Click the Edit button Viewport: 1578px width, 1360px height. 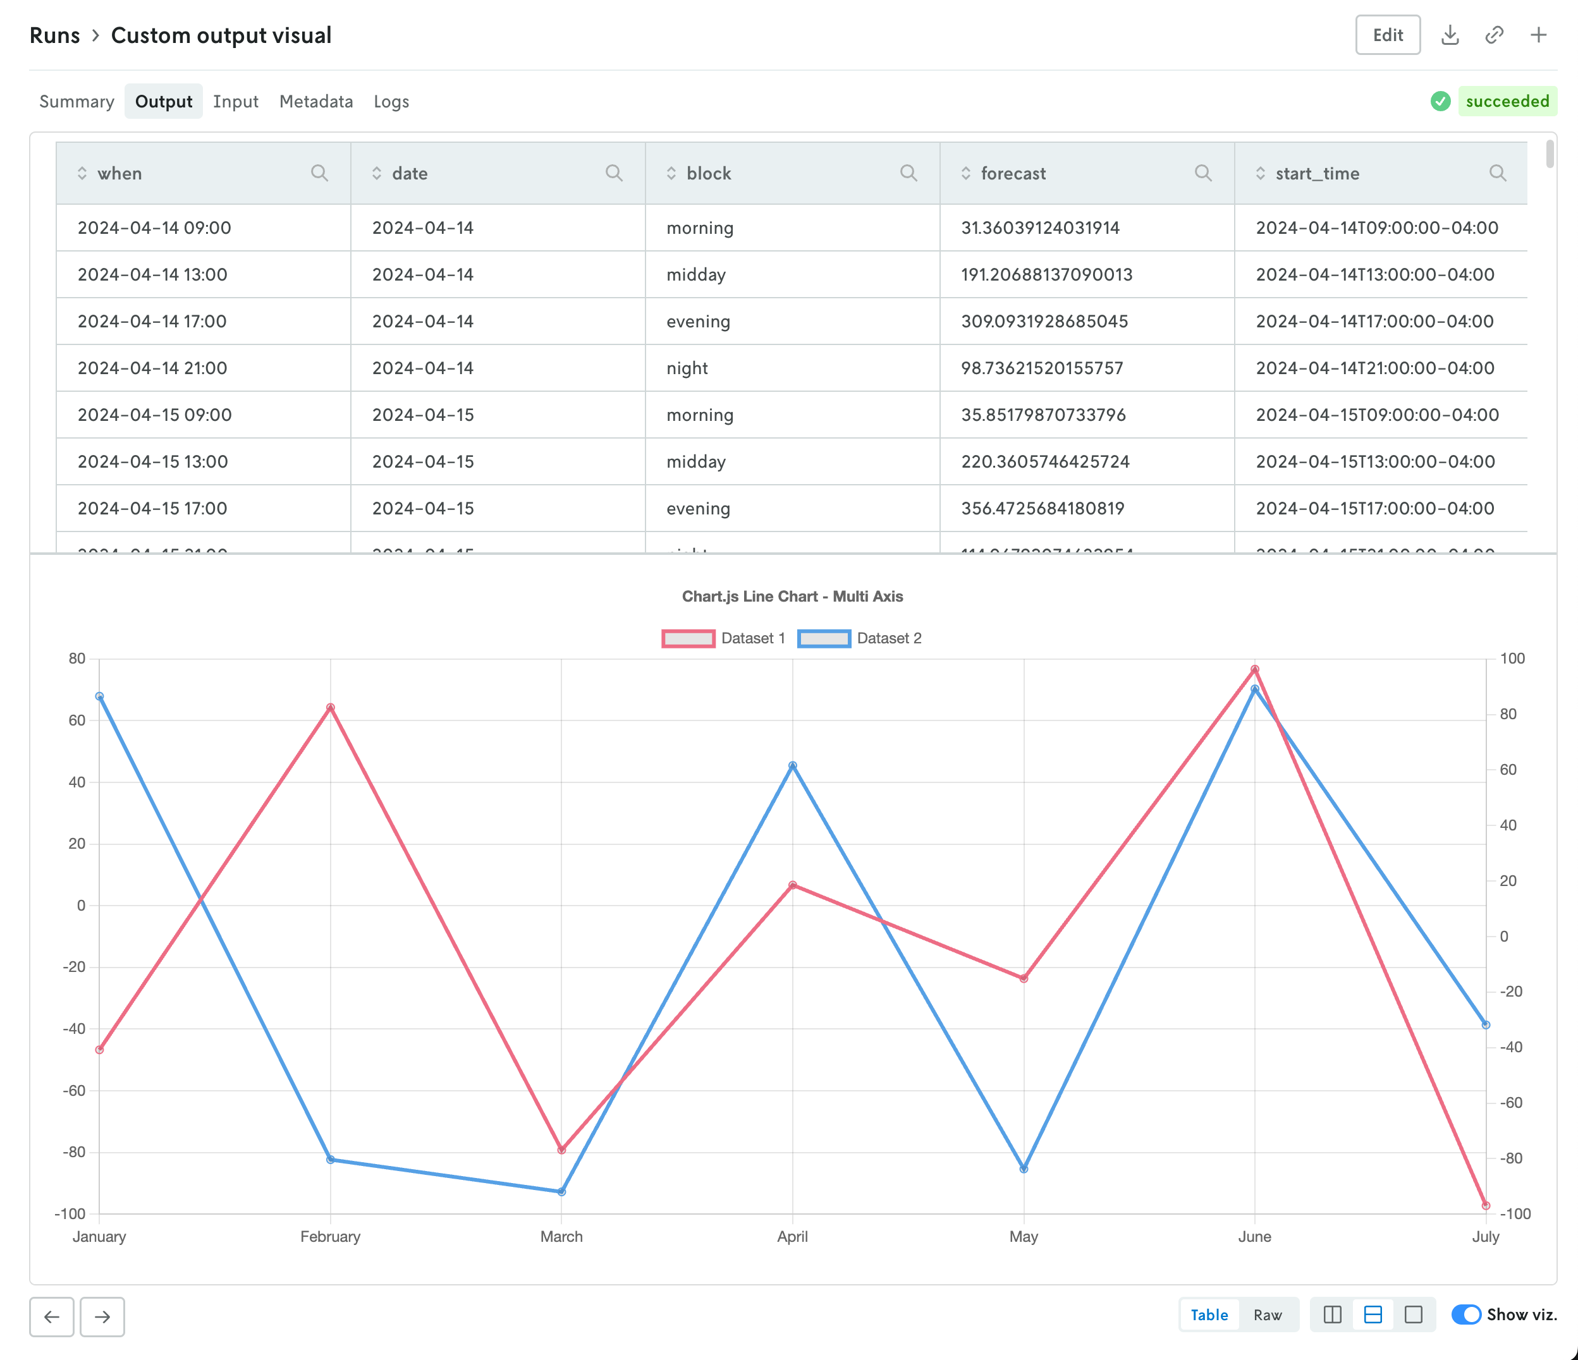coord(1388,34)
